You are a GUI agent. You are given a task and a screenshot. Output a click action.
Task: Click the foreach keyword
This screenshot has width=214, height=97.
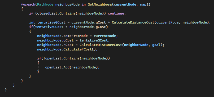coord(28,4)
